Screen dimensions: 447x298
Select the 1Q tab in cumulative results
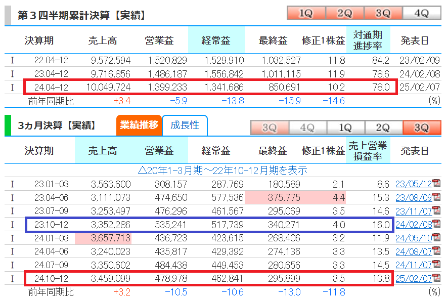tap(306, 13)
